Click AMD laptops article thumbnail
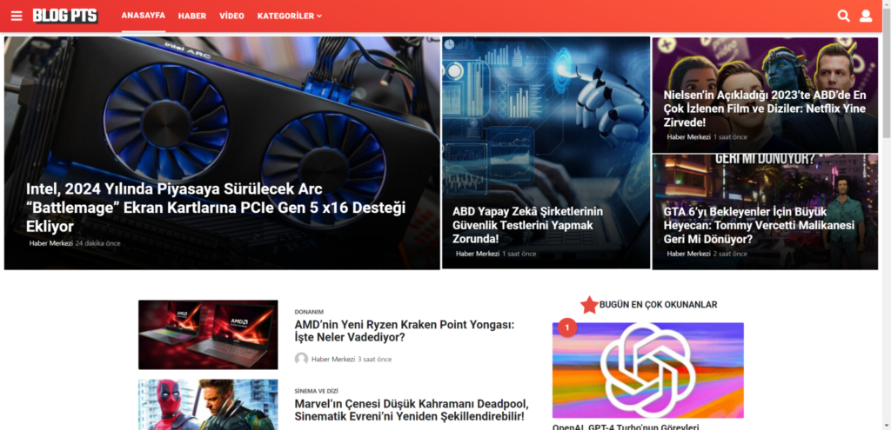This screenshot has width=891, height=430. pos(208,334)
